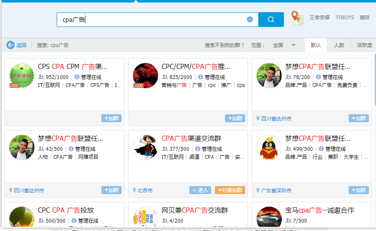The height and width of the screenshot is (231, 376).
Task: Click the 免费负责 tag
Action: click(347, 85)
